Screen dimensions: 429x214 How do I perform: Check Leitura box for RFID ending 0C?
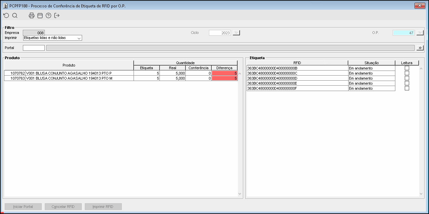(407, 73)
